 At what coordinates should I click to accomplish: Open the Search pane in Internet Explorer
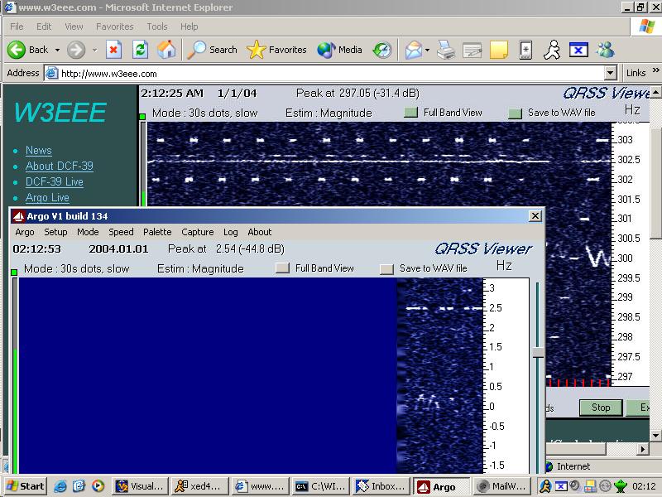point(212,50)
